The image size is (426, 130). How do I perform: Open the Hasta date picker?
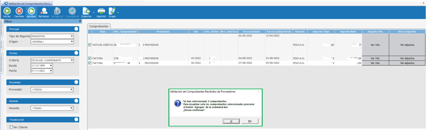[51, 71]
